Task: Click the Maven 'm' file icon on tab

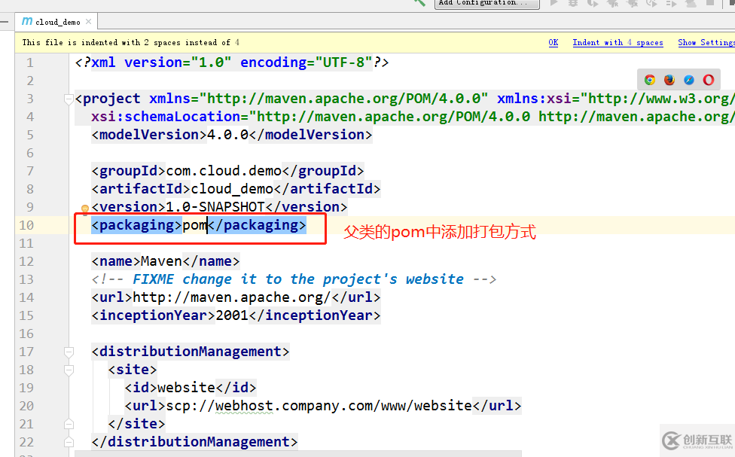Action: pyautogui.click(x=27, y=21)
